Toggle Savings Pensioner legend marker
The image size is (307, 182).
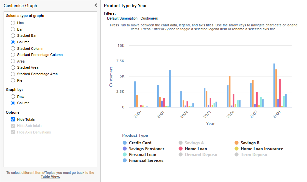(x=125, y=149)
